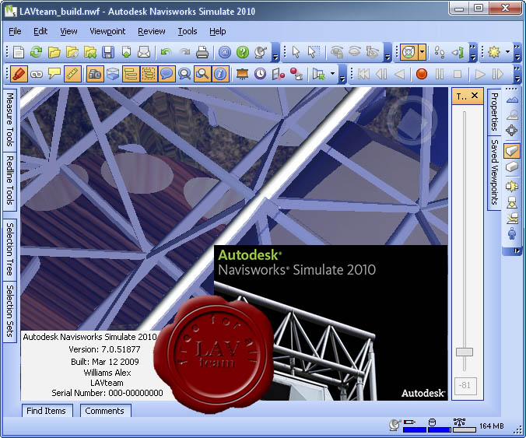Expand the standard toolbar overflow options
The width and height of the screenshot is (526, 438).
(275, 52)
